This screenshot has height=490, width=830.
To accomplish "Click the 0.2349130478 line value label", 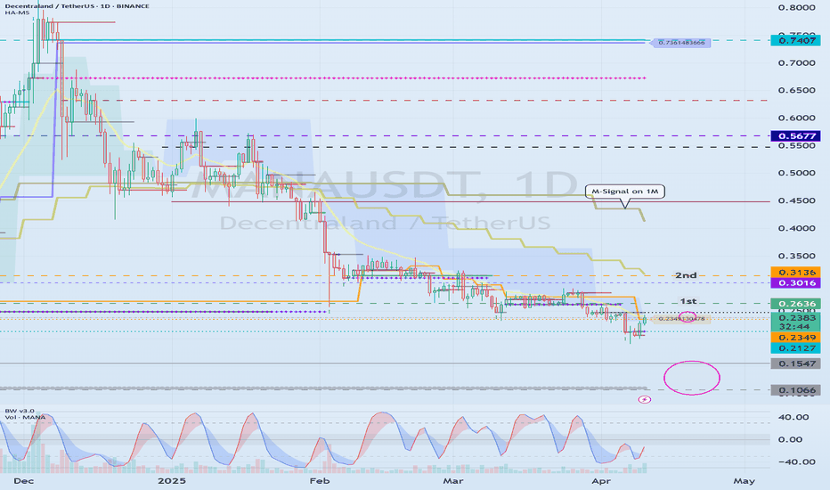I will point(681,319).
